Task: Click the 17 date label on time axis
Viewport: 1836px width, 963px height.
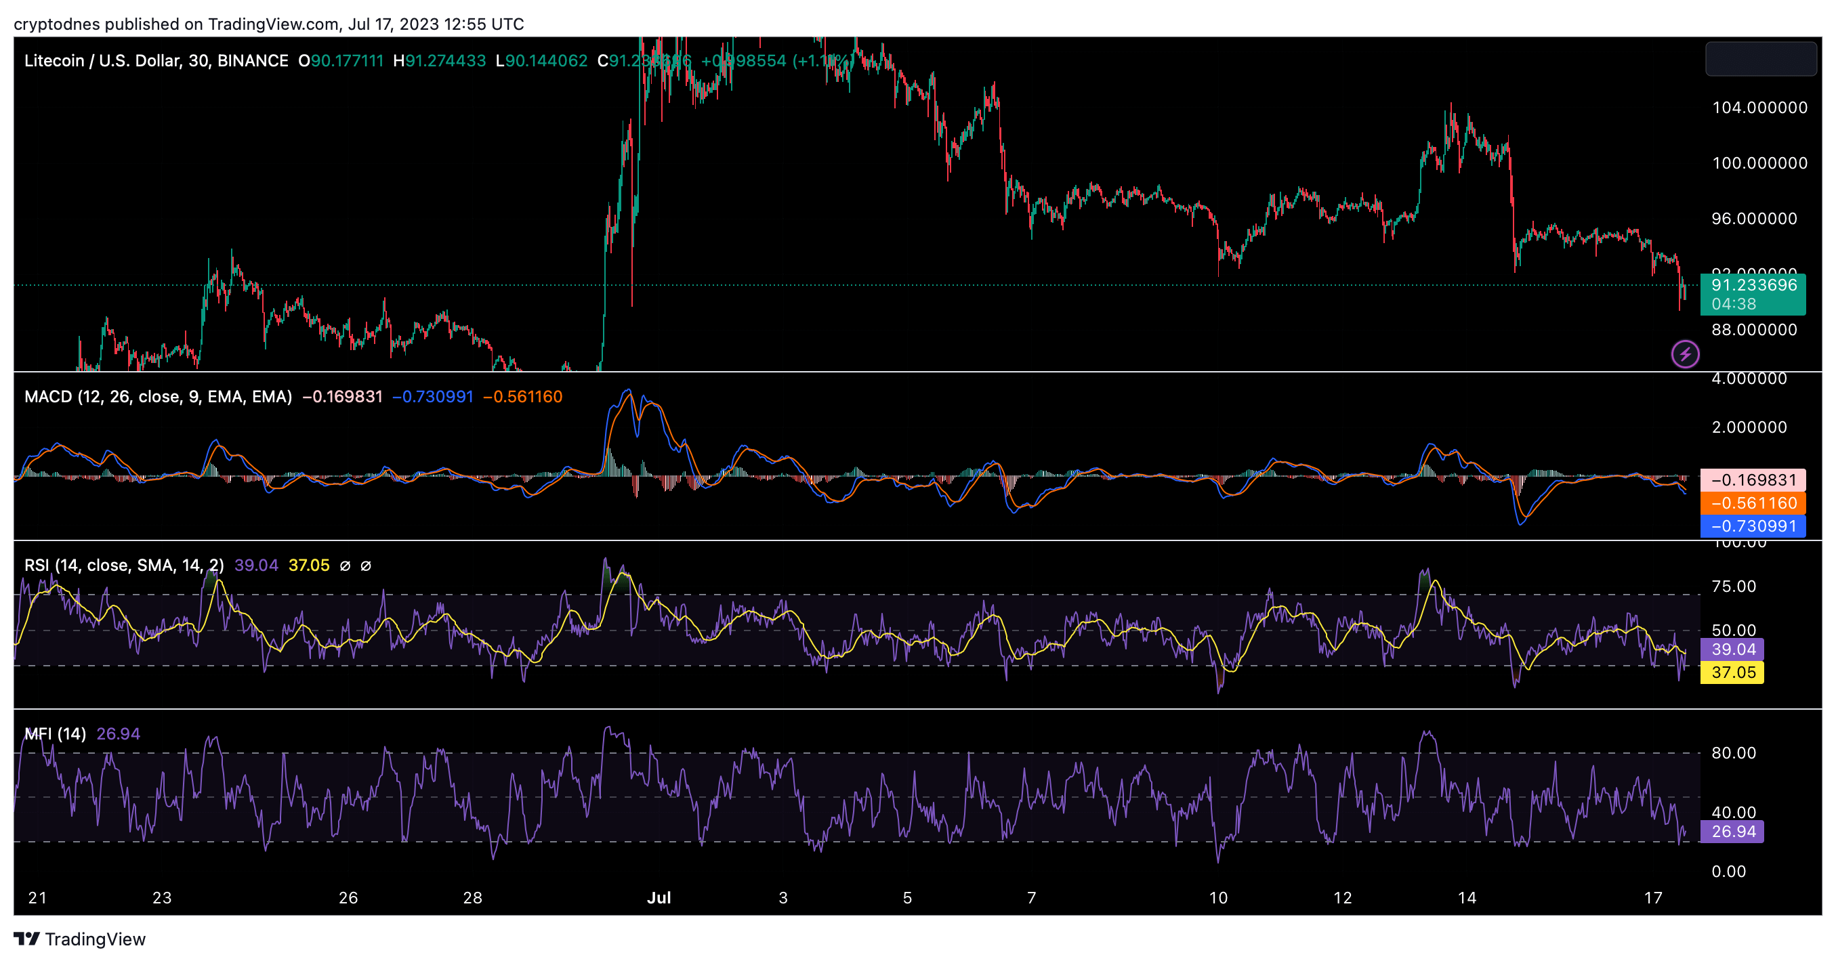Action: [x=1653, y=897]
